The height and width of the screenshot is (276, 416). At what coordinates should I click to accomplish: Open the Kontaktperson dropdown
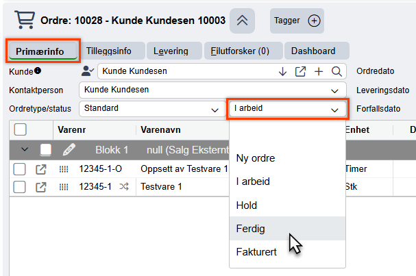tap(212, 90)
